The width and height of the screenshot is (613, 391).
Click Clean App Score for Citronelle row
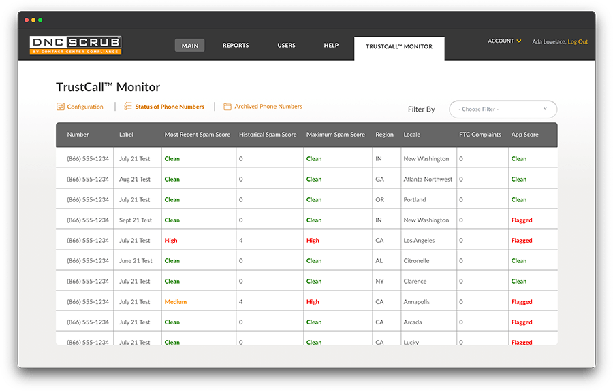(519, 260)
